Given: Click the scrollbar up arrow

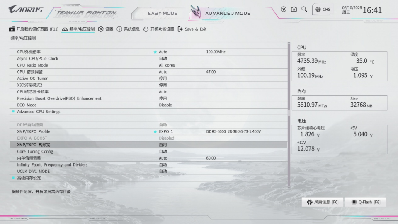Looking at the screenshot, I should [x=289, y=43].
